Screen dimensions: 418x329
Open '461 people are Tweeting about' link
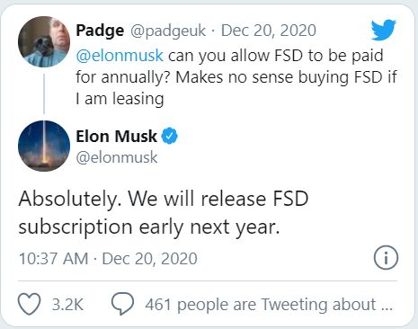point(269,305)
